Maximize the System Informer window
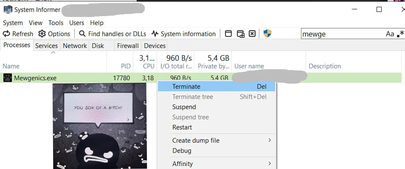 pos(379,9)
